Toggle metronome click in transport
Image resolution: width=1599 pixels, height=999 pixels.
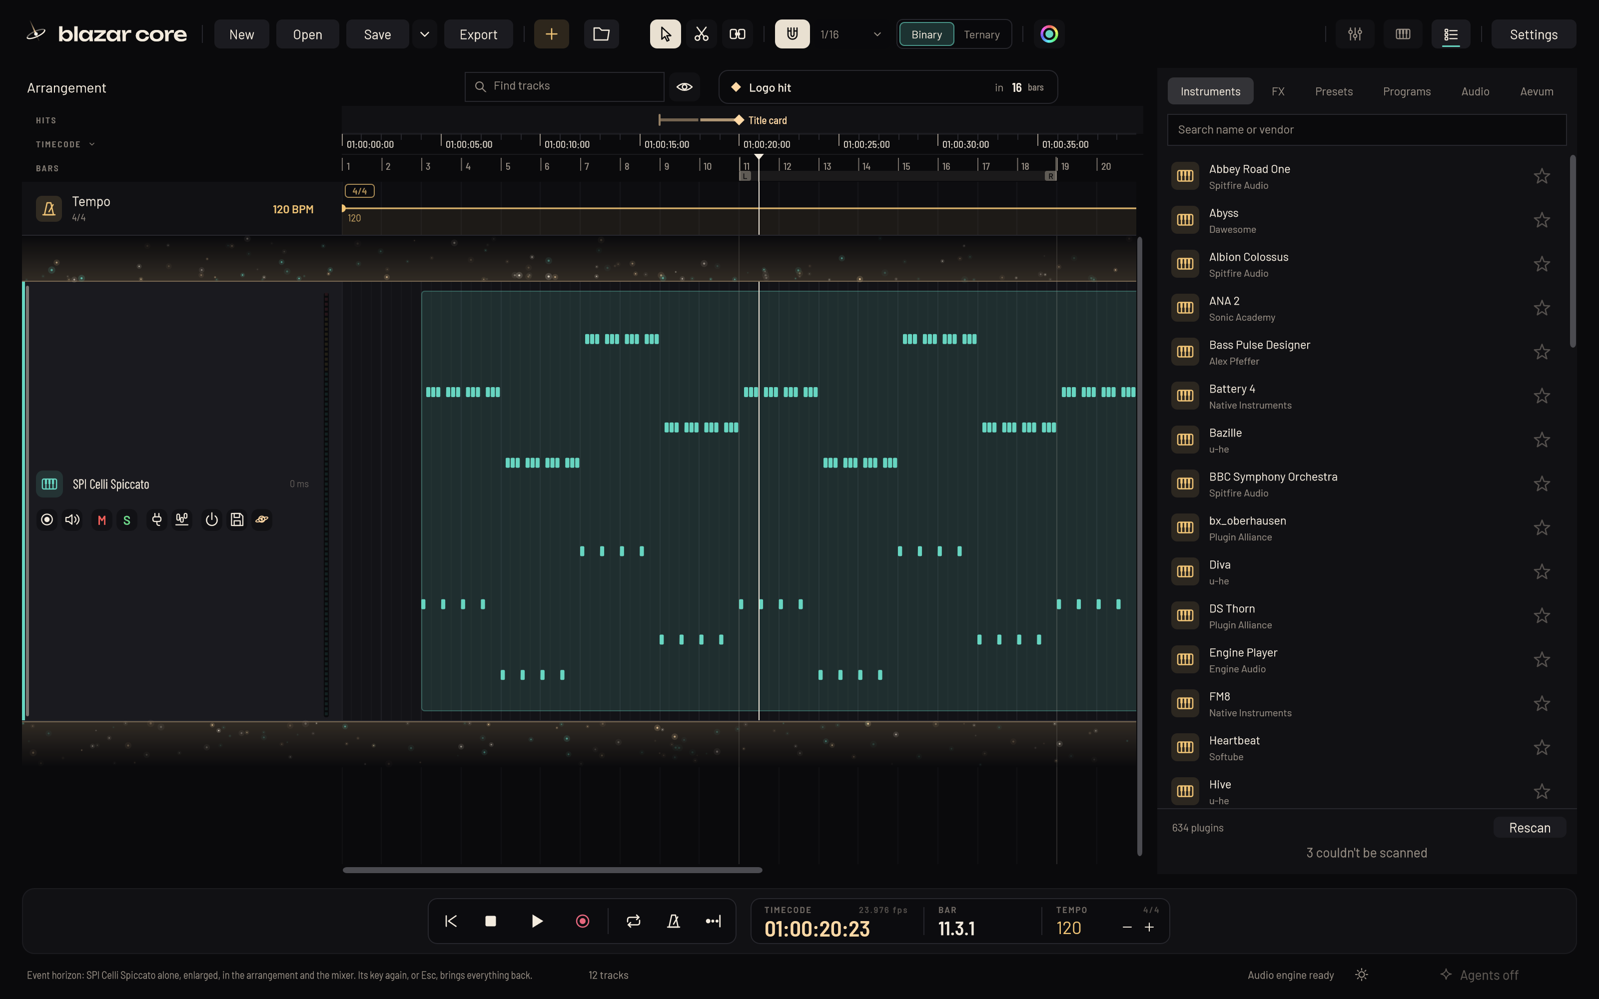point(673,921)
